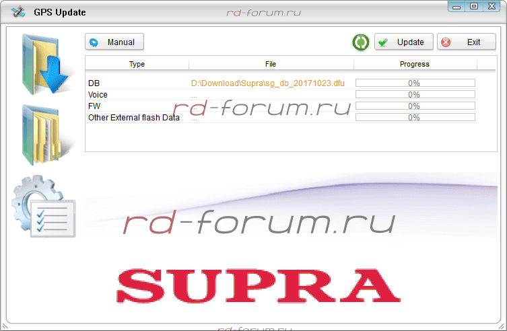Click the Voice row progress bar
The width and height of the screenshot is (507, 331).
(x=415, y=94)
